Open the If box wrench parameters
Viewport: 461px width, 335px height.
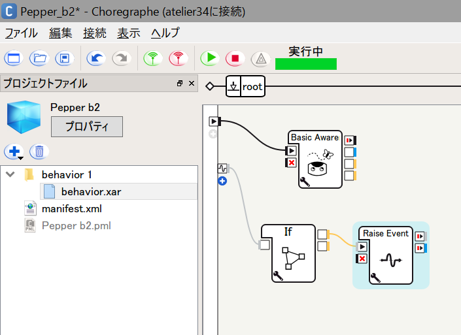point(278,276)
